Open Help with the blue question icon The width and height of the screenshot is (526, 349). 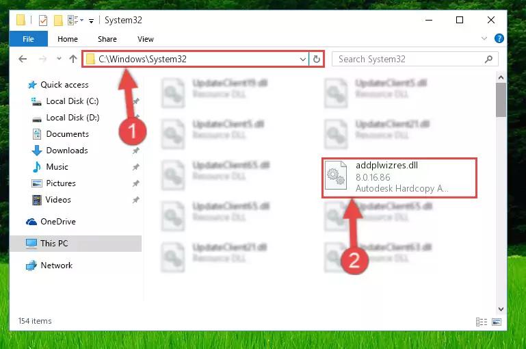pyautogui.click(x=499, y=38)
